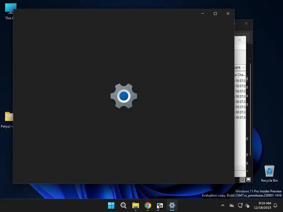This screenshot has height=212, width=283.
Task: Close the Settings window
Action: point(228,14)
